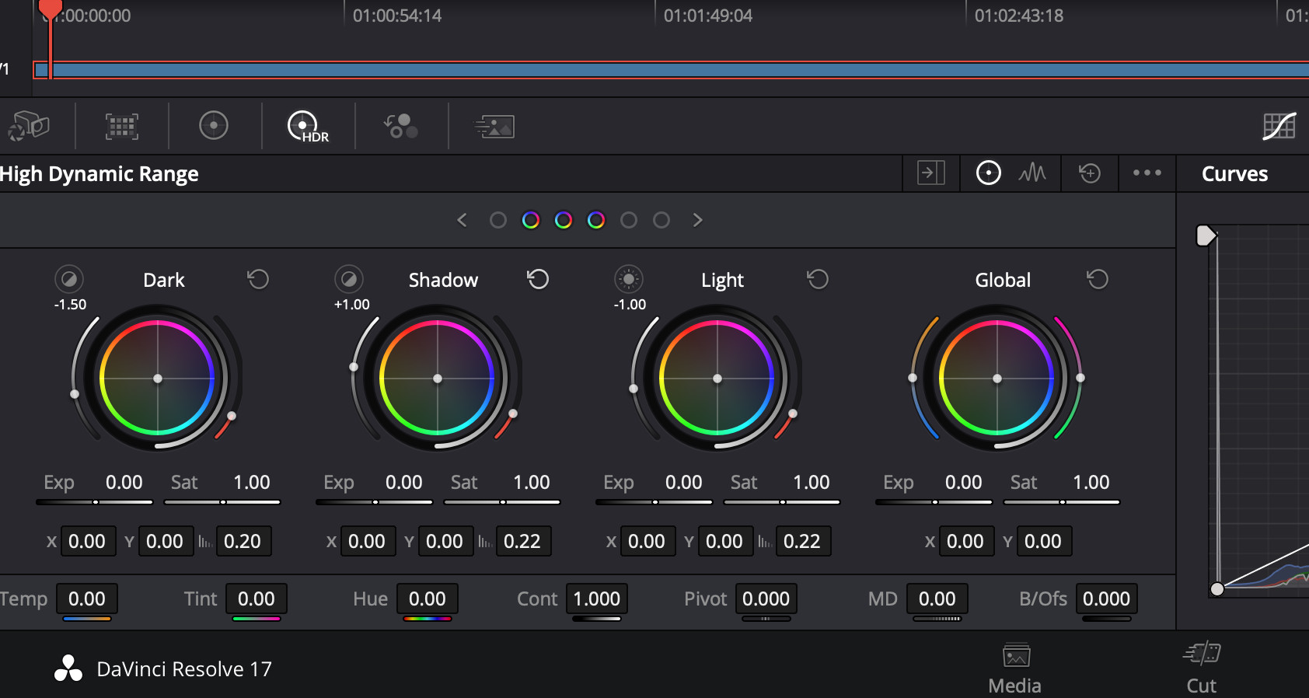This screenshot has width=1309, height=698.
Task: Select the first page dot
Action: click(x=498, y=220)
